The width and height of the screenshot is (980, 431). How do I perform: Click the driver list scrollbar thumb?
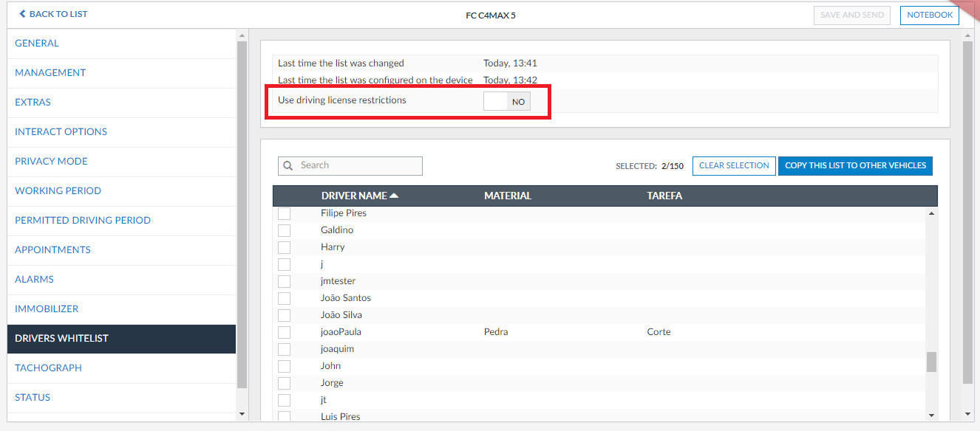[931, 362]
